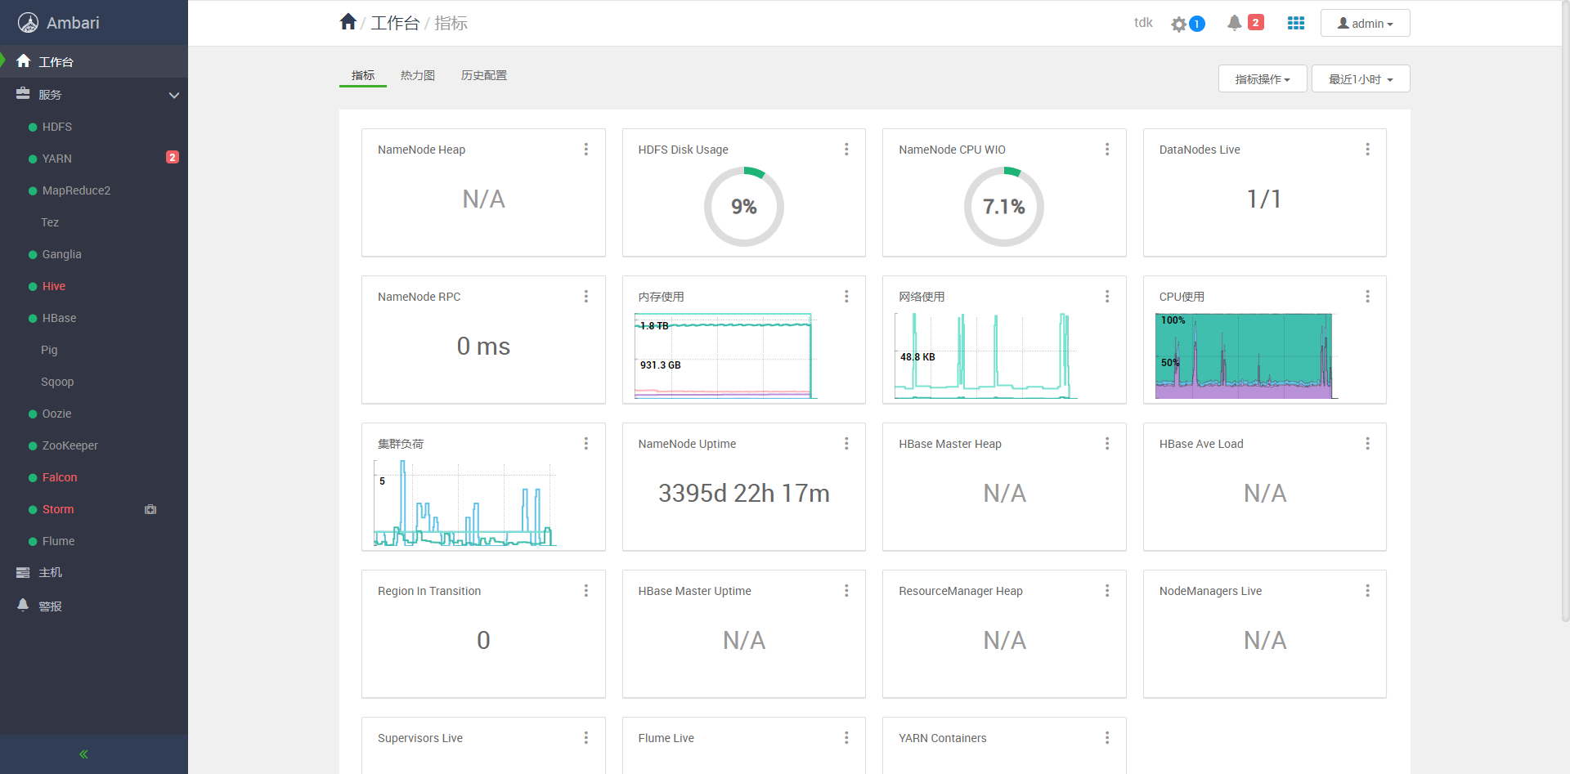The image size is (1570, 774).
Task: Click the 内存使用 memory usage graph
Action: 724,356
